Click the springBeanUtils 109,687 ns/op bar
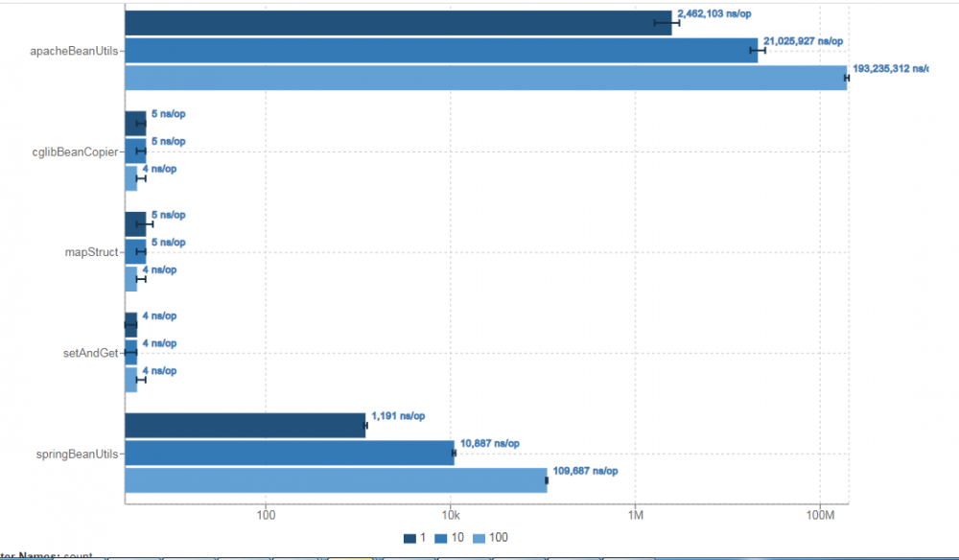Viewport: 959px width, 560px height. click(x=337, y=480)
